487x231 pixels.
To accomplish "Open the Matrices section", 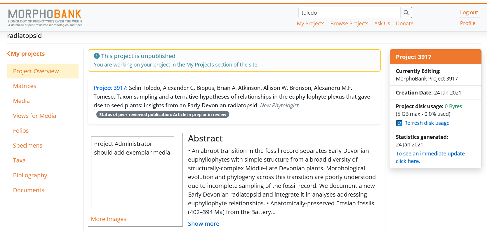I will click(25, 86).
